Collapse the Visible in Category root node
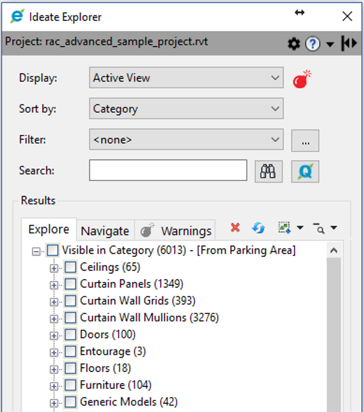The image size is (364, 412). (x=36, y=252)
